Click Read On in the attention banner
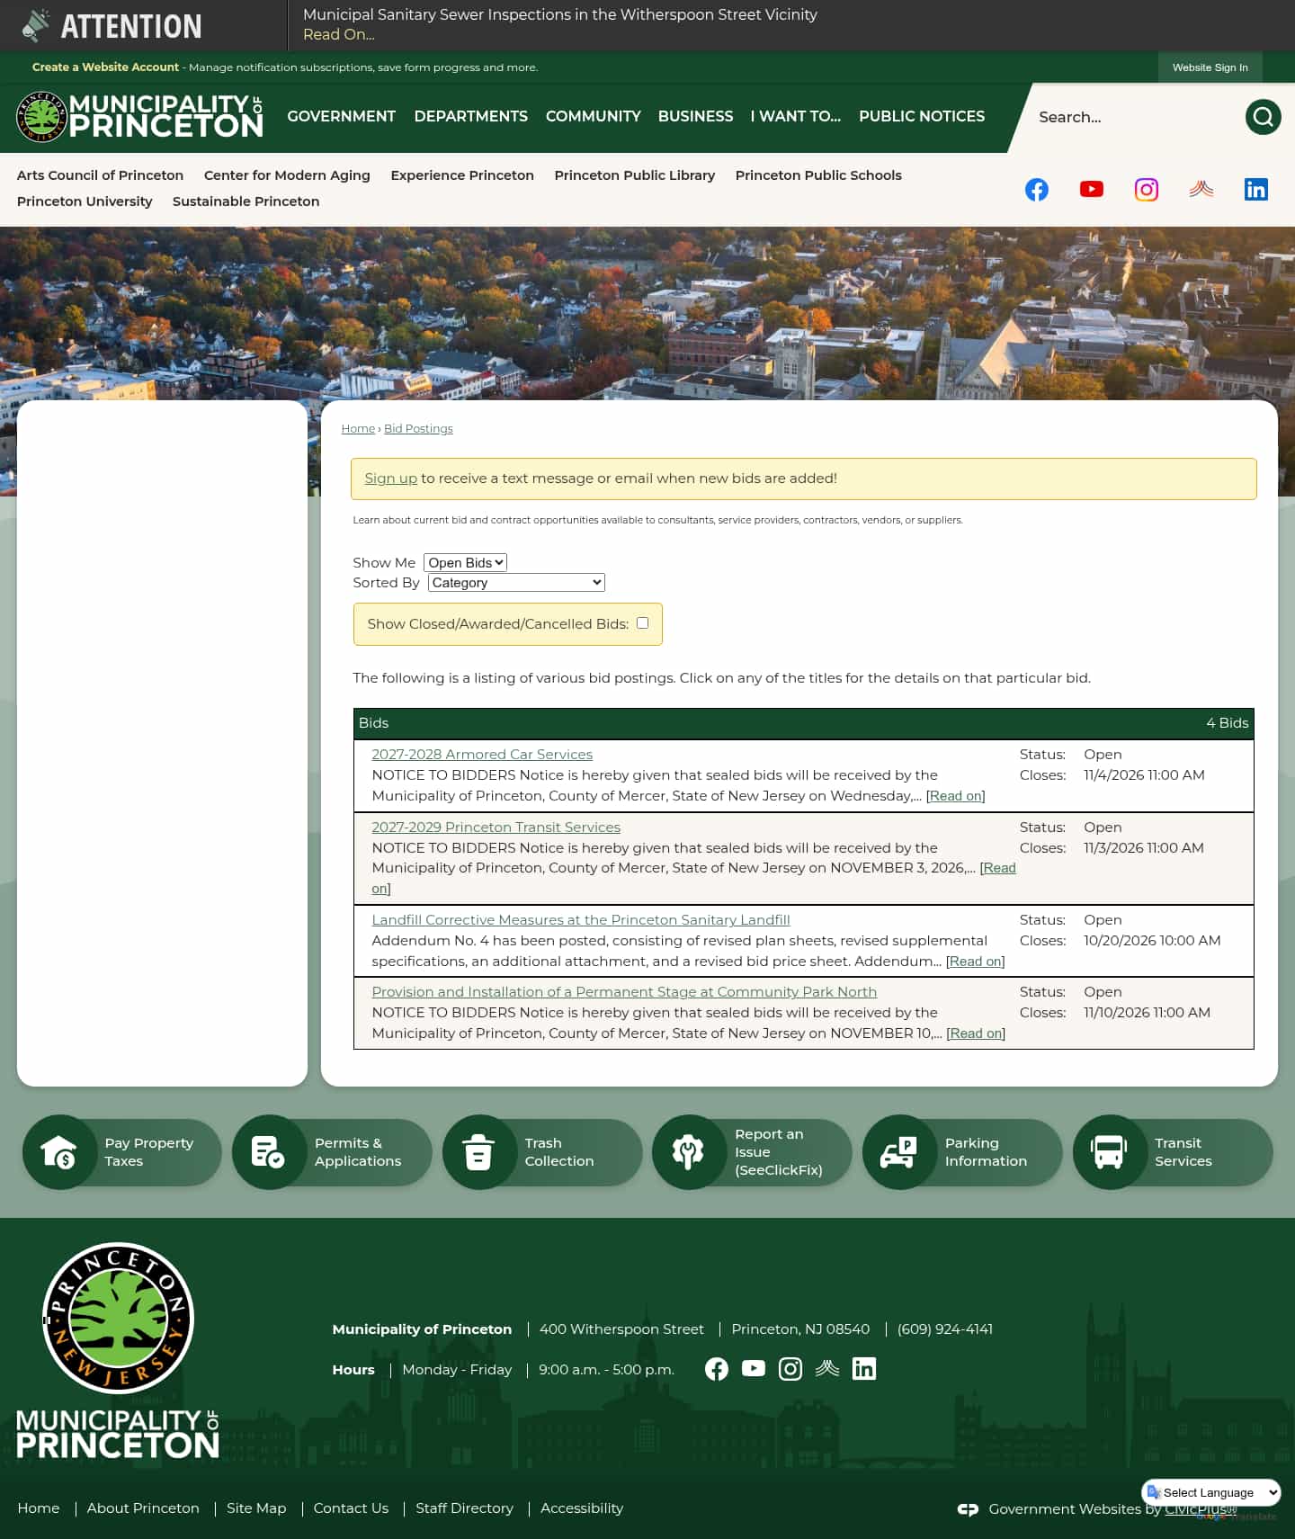Screen dimensions: 1295x1539 pos(339,35)
